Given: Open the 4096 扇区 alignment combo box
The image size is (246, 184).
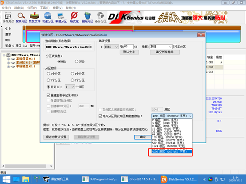Looking at the screenshot, I should 172,116.
